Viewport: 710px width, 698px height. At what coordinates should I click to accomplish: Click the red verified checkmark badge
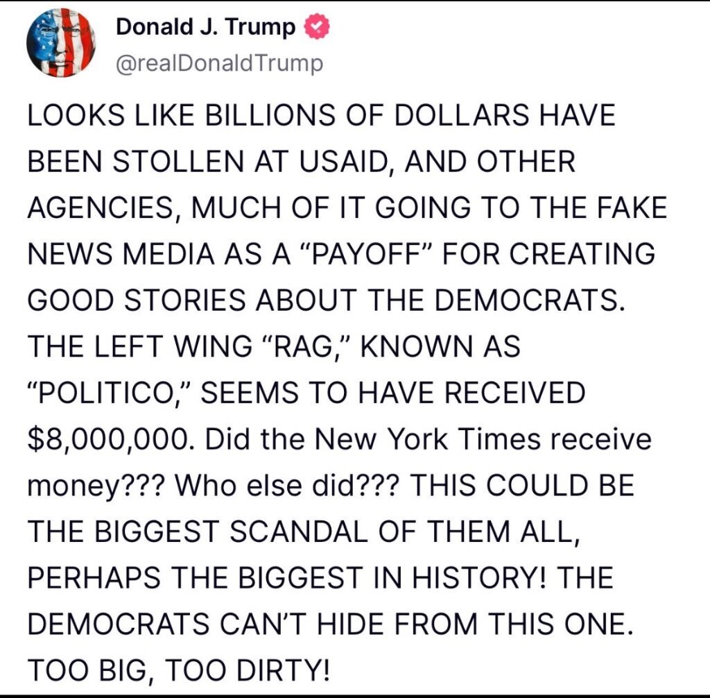pyautogui.click(x=317, y=27)
